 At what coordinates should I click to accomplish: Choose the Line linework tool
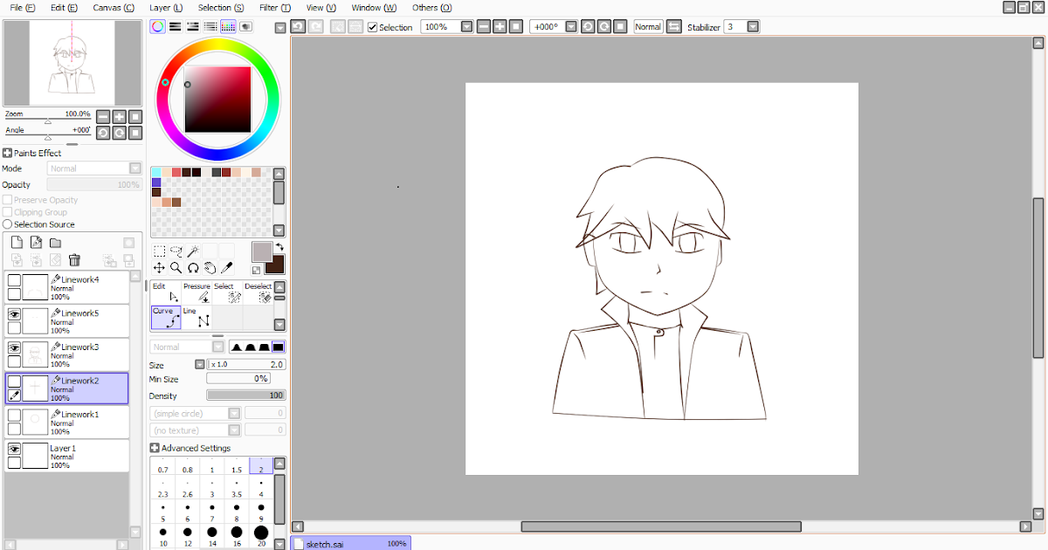pyautogui.click(x=196, y=317)
